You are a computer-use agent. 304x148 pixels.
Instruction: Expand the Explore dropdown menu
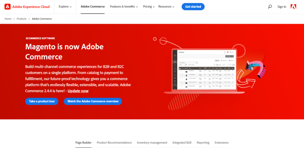(65, 7)
